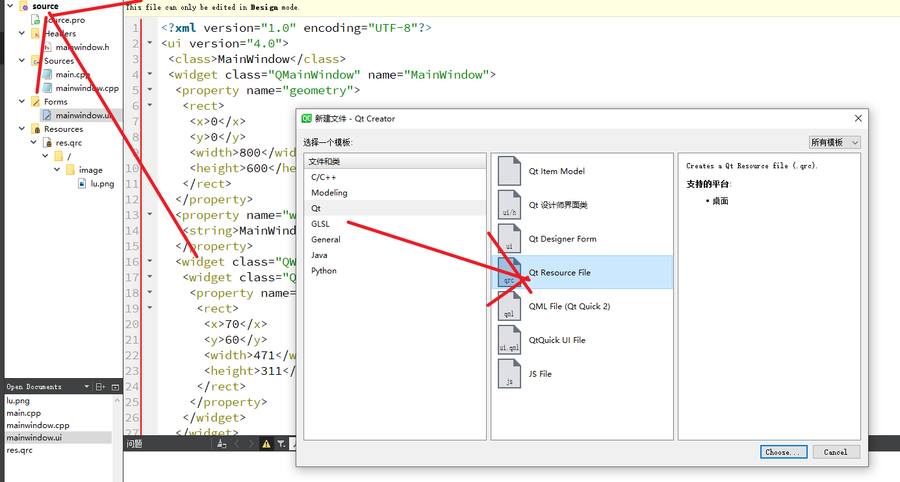Select the Modeling category
The image size is (900, 482).
point(395,192)
